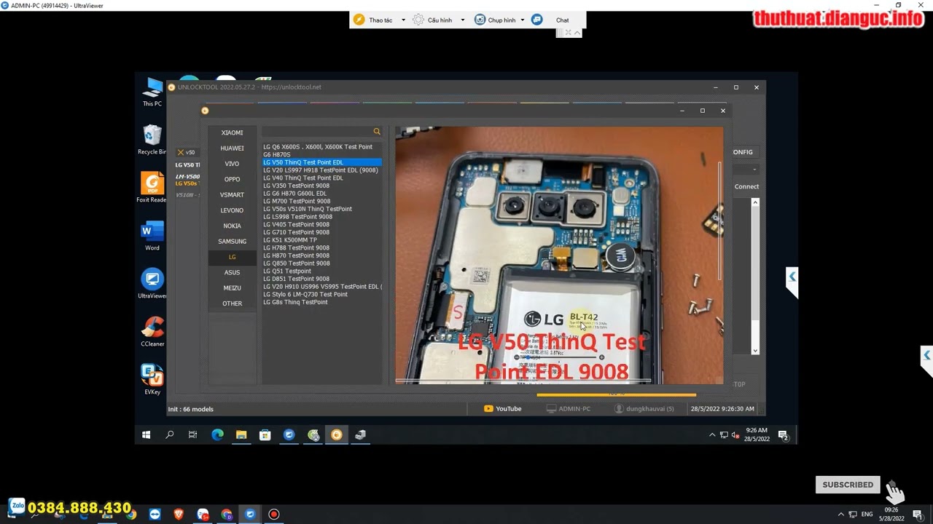The height and width of the screenshot is (524, 933).
Task: Focus the model search input field
Action: point(316,132)
